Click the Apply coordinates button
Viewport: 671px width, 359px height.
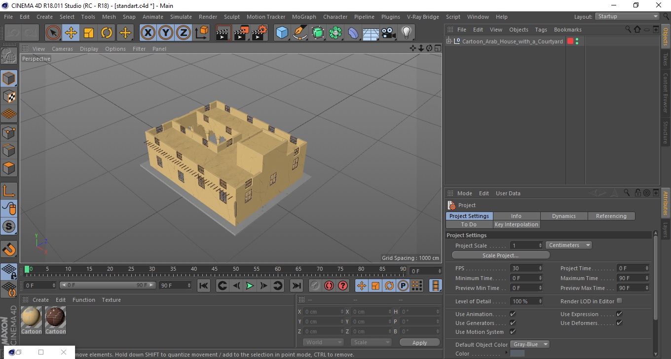click(419, 342)
